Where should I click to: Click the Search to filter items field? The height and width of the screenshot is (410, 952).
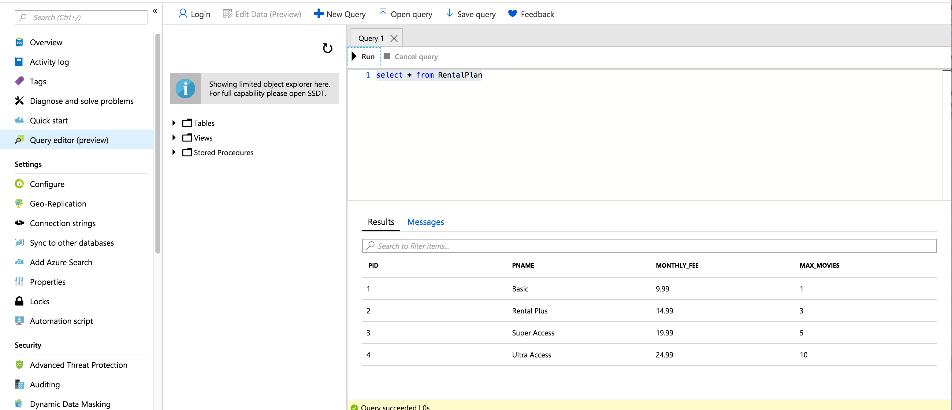click(x=649, y=246)
